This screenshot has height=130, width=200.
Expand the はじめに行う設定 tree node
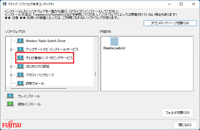point(11,66)
